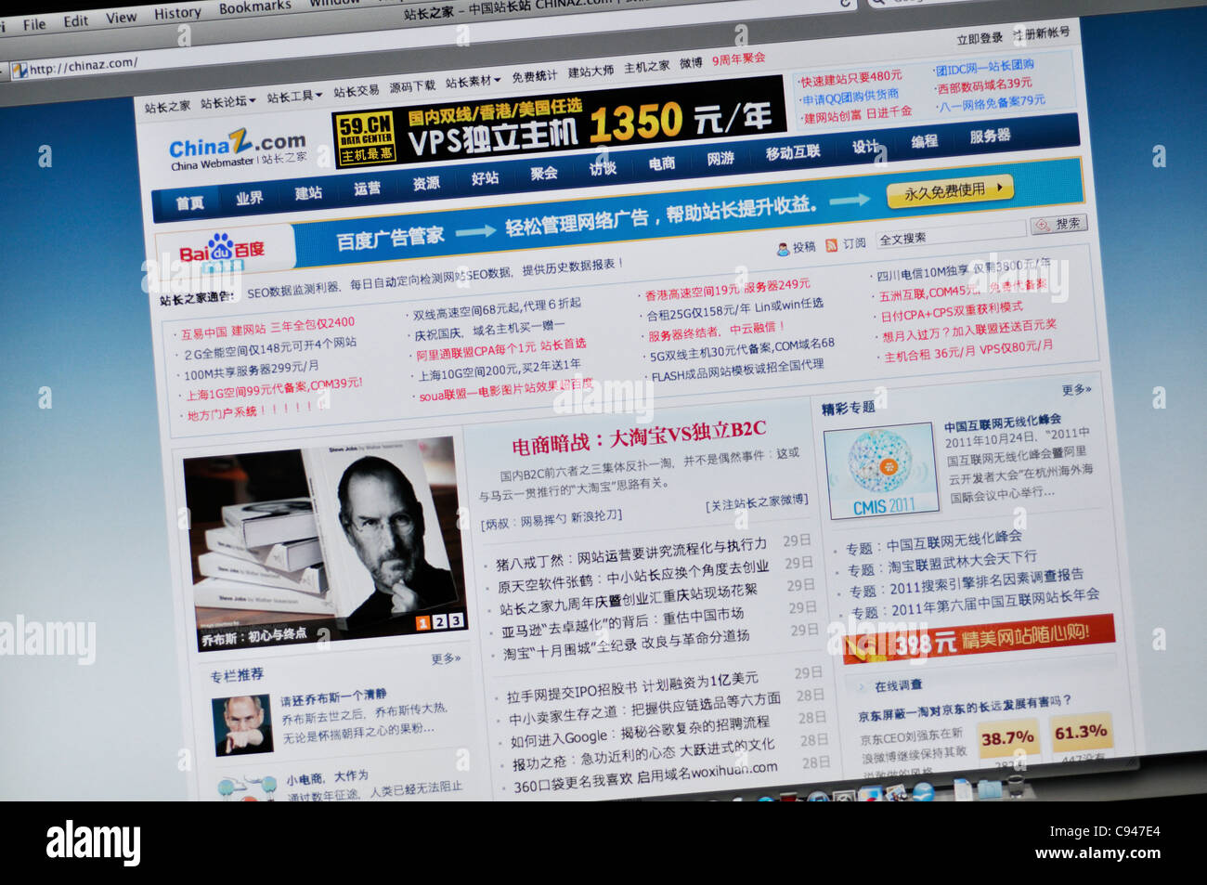Image resolution: width=1207 pixels, height=885 pixels.
Task: Expand the 站长论坛 dropdown
Action: pyautogui.click(x=227, y=102)
